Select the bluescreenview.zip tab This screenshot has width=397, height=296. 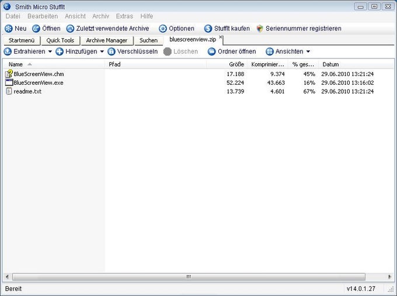pos(193,40)
